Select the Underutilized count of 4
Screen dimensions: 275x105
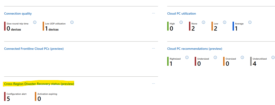coord(255,64)
